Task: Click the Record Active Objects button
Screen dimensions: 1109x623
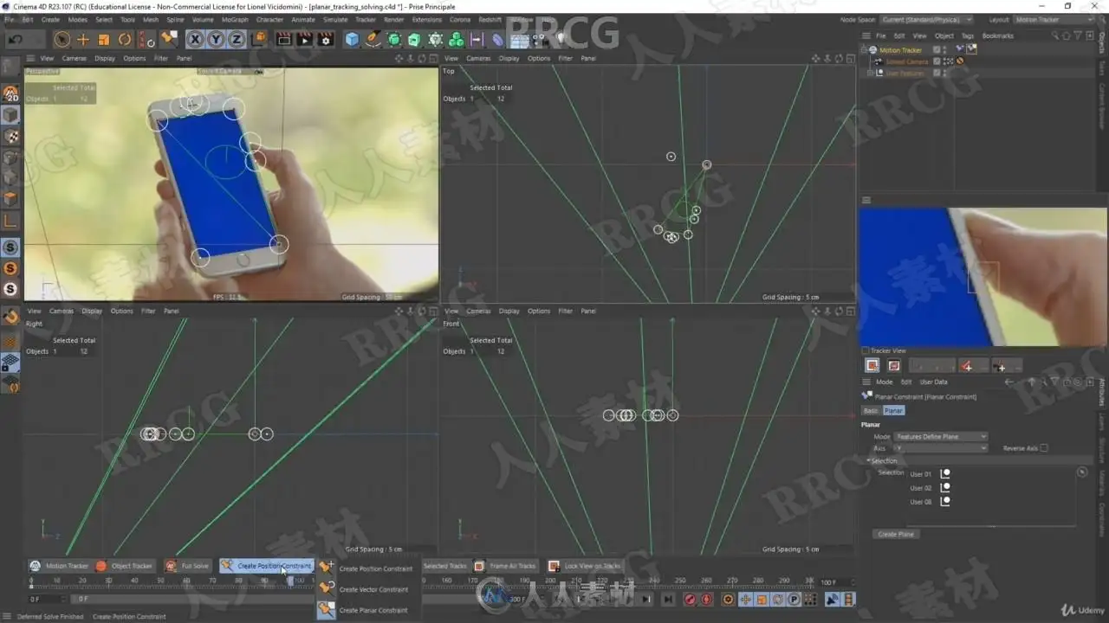Action: tap(690, 599)
